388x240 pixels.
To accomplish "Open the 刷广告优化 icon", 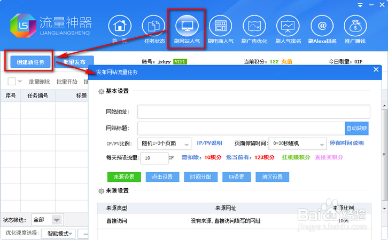I will tap(254, 26).
